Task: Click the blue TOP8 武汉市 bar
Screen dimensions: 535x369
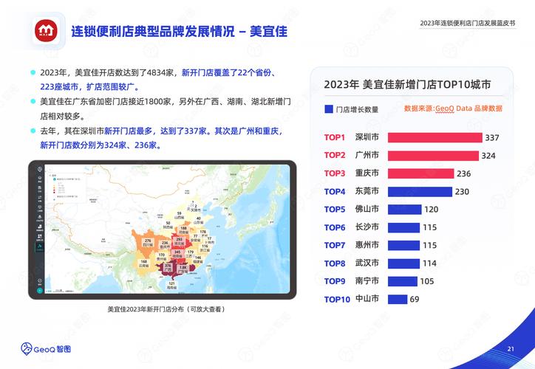Action: pos(404,263)
